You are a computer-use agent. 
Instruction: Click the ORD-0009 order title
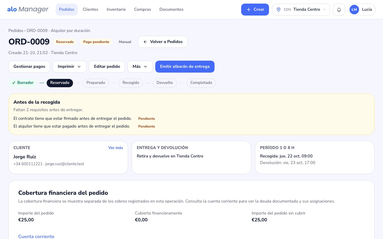click(x=29, y=42)
